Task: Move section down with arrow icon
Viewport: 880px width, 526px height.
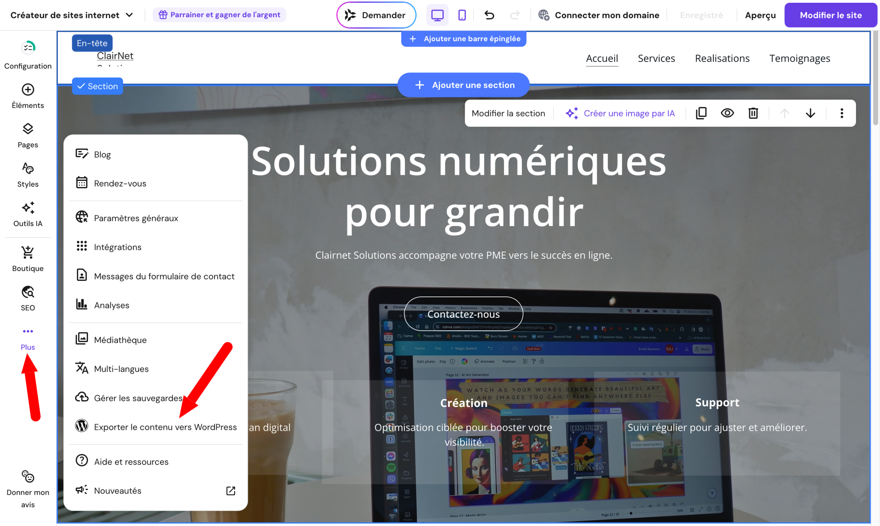Action: (810, 113)
